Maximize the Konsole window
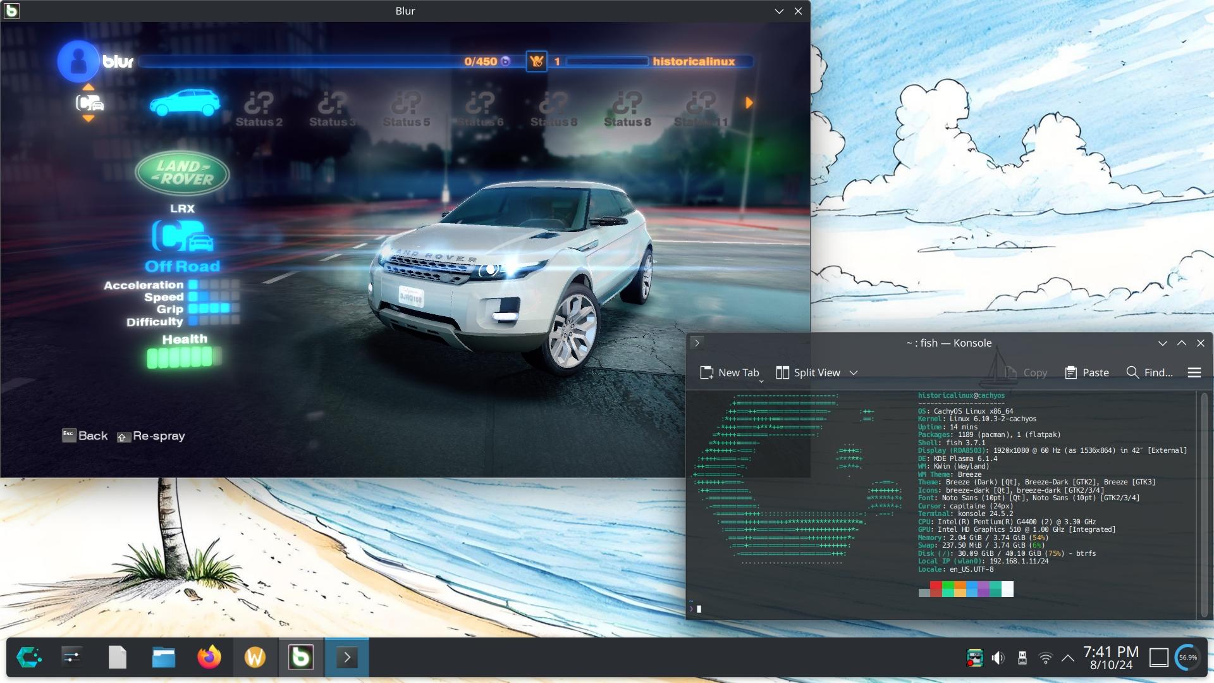This screenshot has width=1214, height=683. click(x=1181, y=343)
